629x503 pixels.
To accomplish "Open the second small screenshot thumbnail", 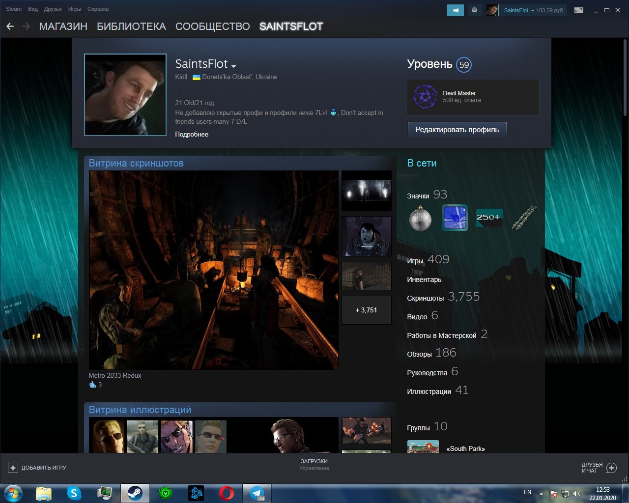I will (x=367, y=236).
